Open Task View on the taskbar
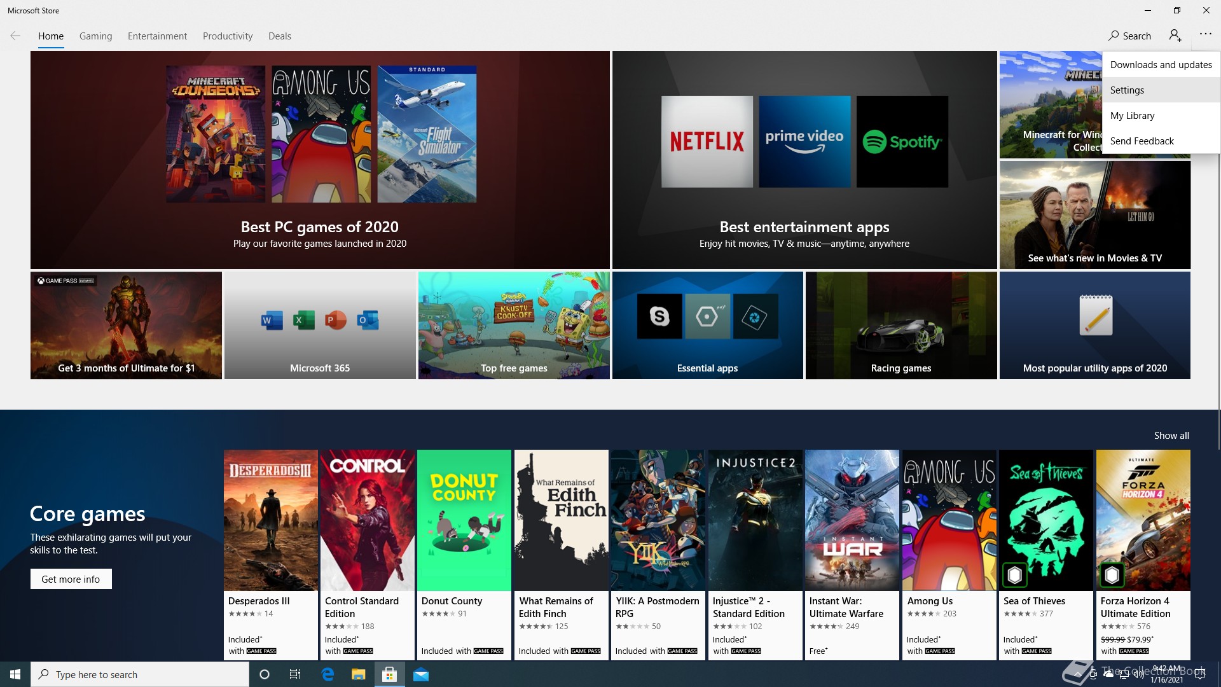This screenshot has width=1221, height=687. [295, 674]
